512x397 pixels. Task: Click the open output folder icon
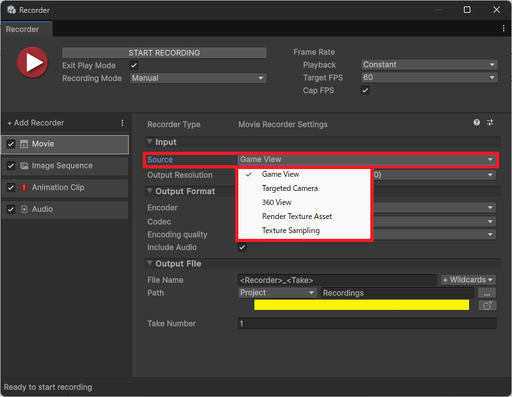point(488,305)
